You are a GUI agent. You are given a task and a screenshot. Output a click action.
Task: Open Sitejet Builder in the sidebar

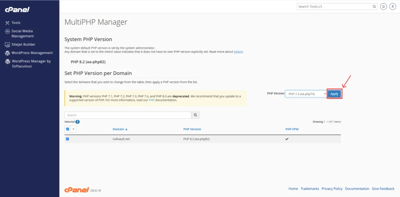pyautogui.click(x=23, y=45)
